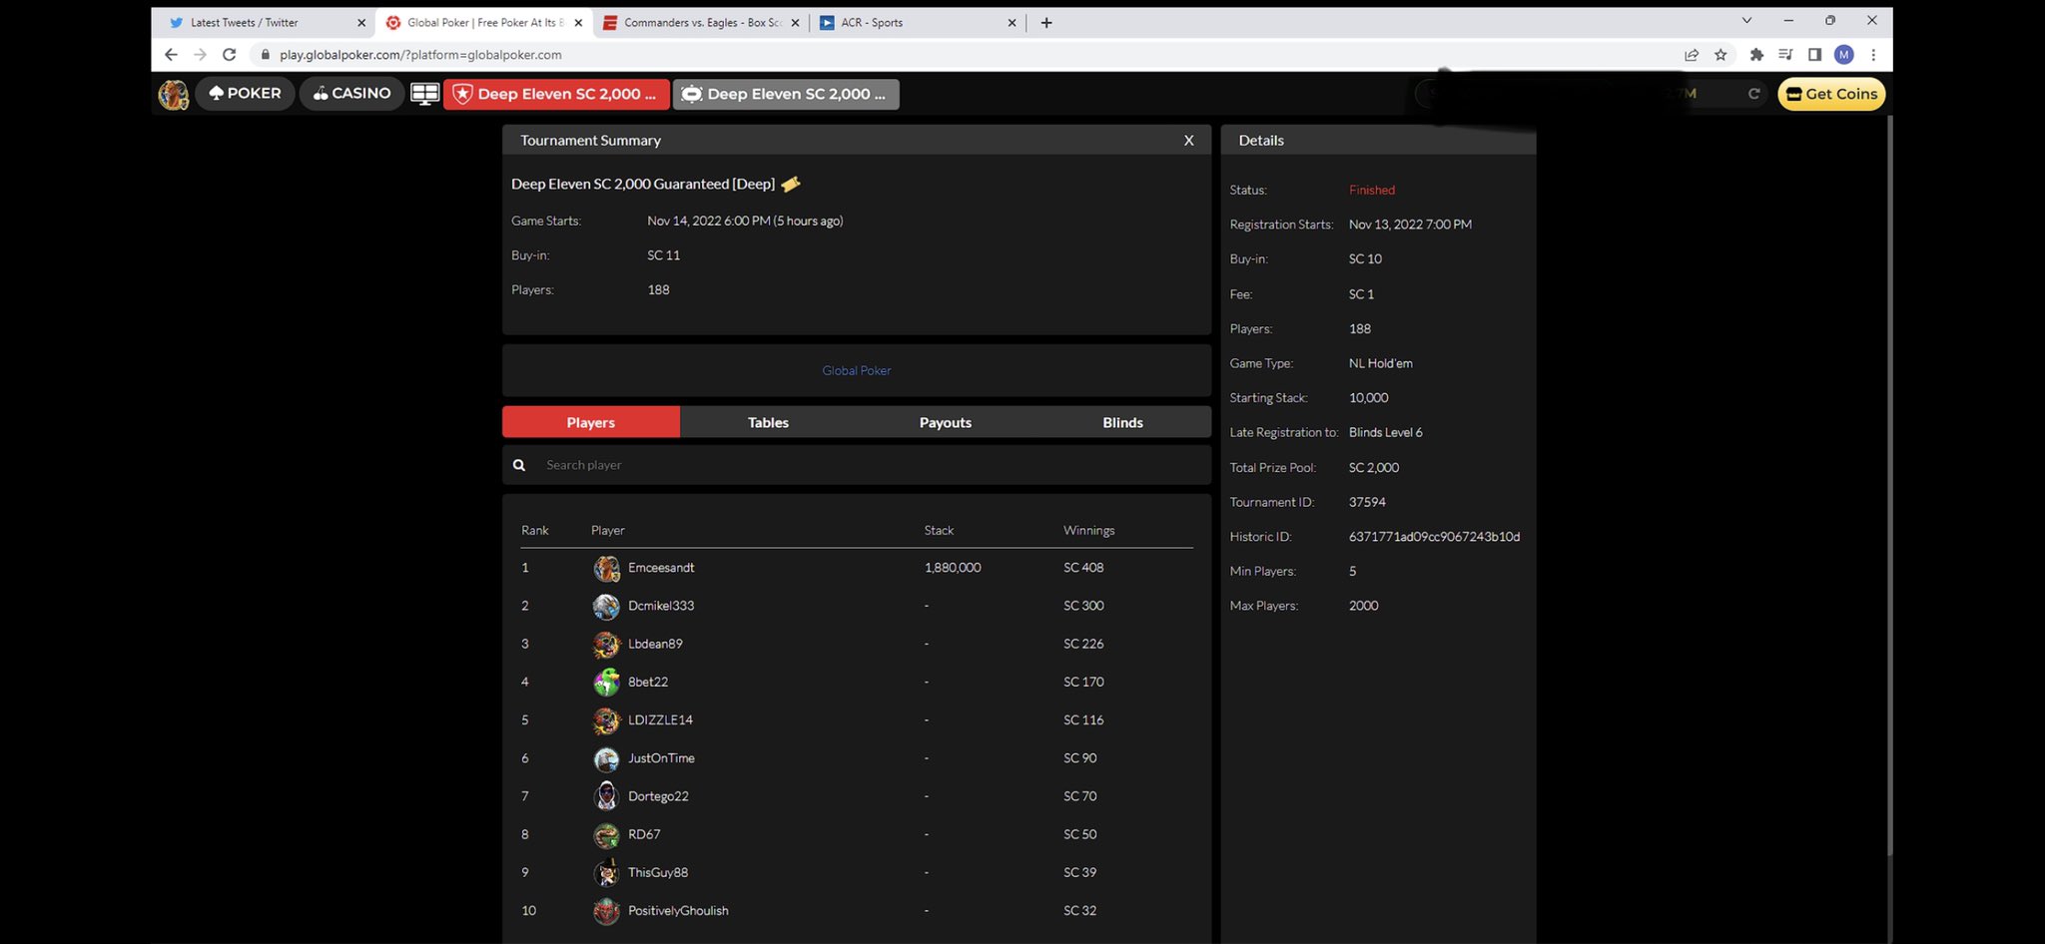This screenshot has width=2045, height=944.
Task: Click the Get Coins button
Action: [x=1830, y=93]
